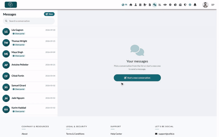
Task: Click the TW avatar circle
Action: pyautogui.click(x=6, y=43)
